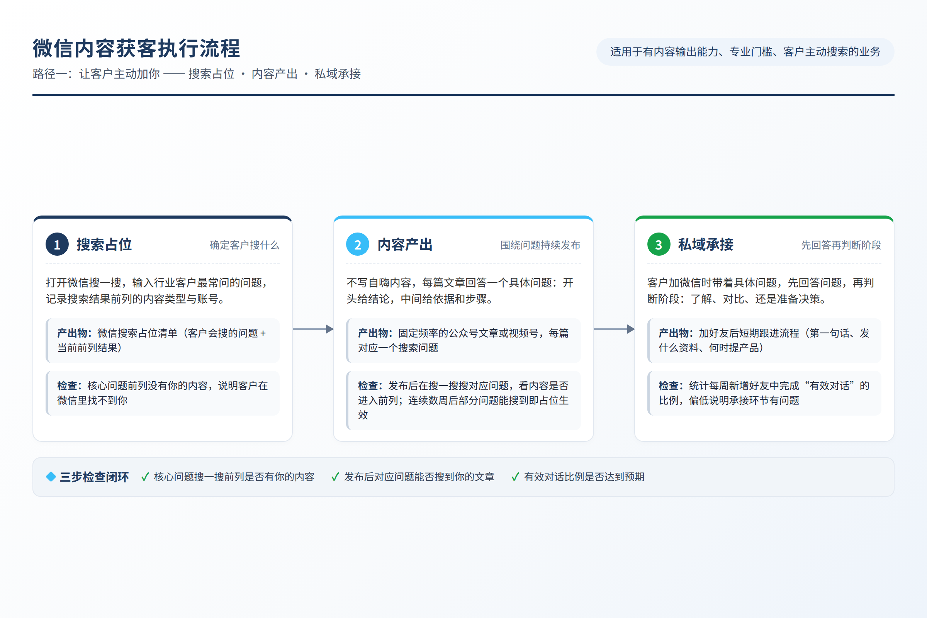Viewport: 927px width, 618px height.
Task: Click the 三步检查闭环 label
Action: pos(94,477)
